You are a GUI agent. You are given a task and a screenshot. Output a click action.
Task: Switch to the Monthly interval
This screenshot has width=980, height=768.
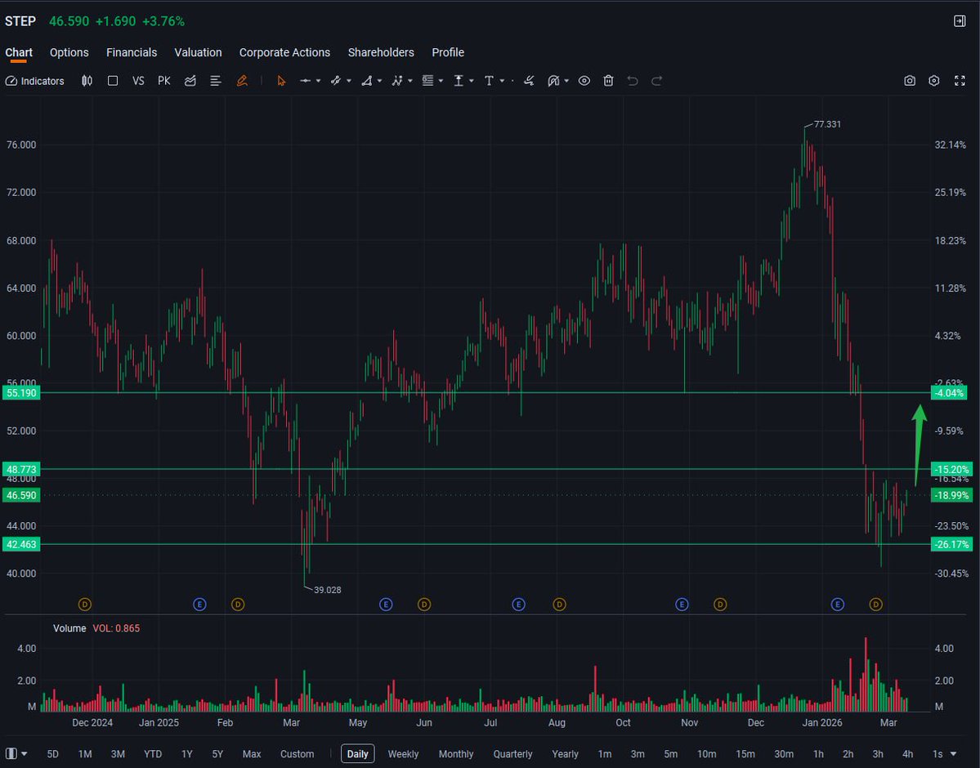pos(456,754)
